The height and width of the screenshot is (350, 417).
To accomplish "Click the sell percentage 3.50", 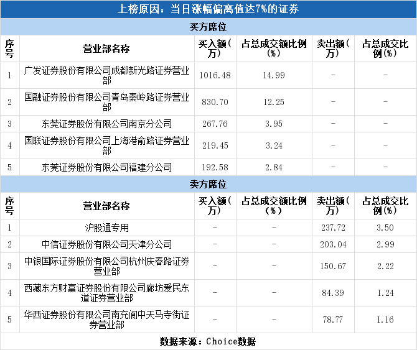I will tap(385, 228).
